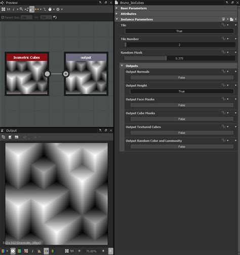Click the RGB channels icon in Output footer
This screenshot has height=255, width=240.
pos(3,251)
